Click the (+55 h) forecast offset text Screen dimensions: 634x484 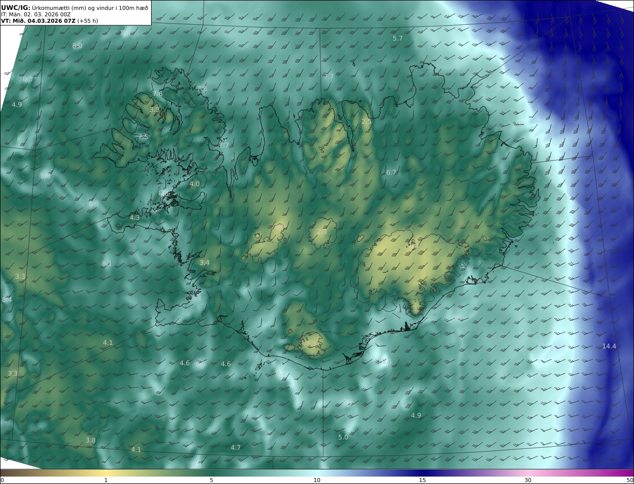(x=87, y=21)
